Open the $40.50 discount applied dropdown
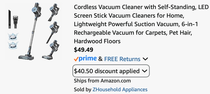This screenshot has width=210, height=94. click(111, 71)
